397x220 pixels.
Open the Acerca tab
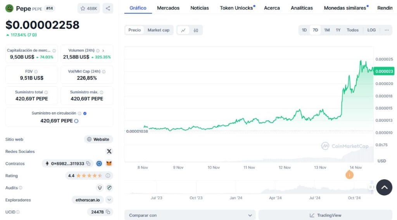(272, 8)
